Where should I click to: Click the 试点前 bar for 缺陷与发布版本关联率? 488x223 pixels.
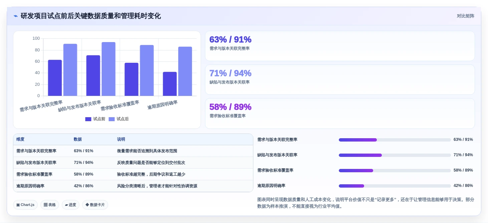click(93, 75)
